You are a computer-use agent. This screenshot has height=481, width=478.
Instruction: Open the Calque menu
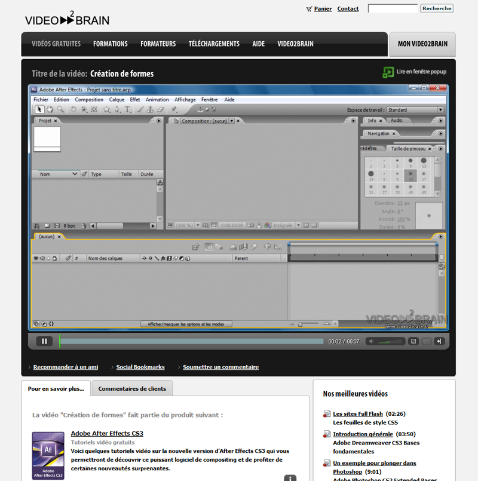pyautogui.click(x=117, y=100)
